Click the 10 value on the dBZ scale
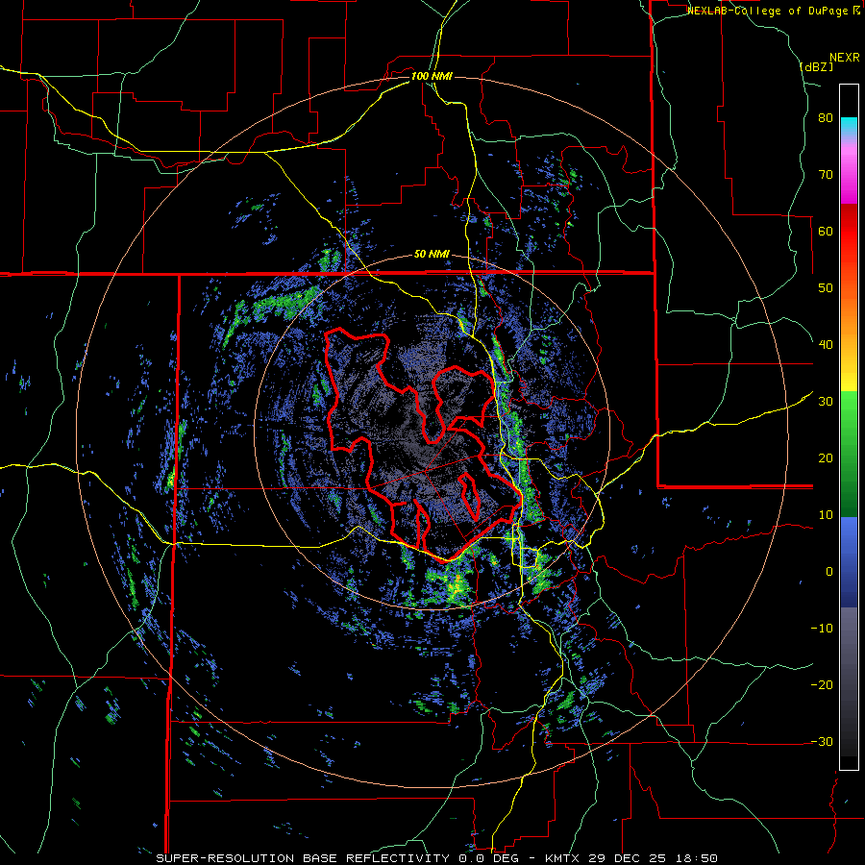 point(826,515)
